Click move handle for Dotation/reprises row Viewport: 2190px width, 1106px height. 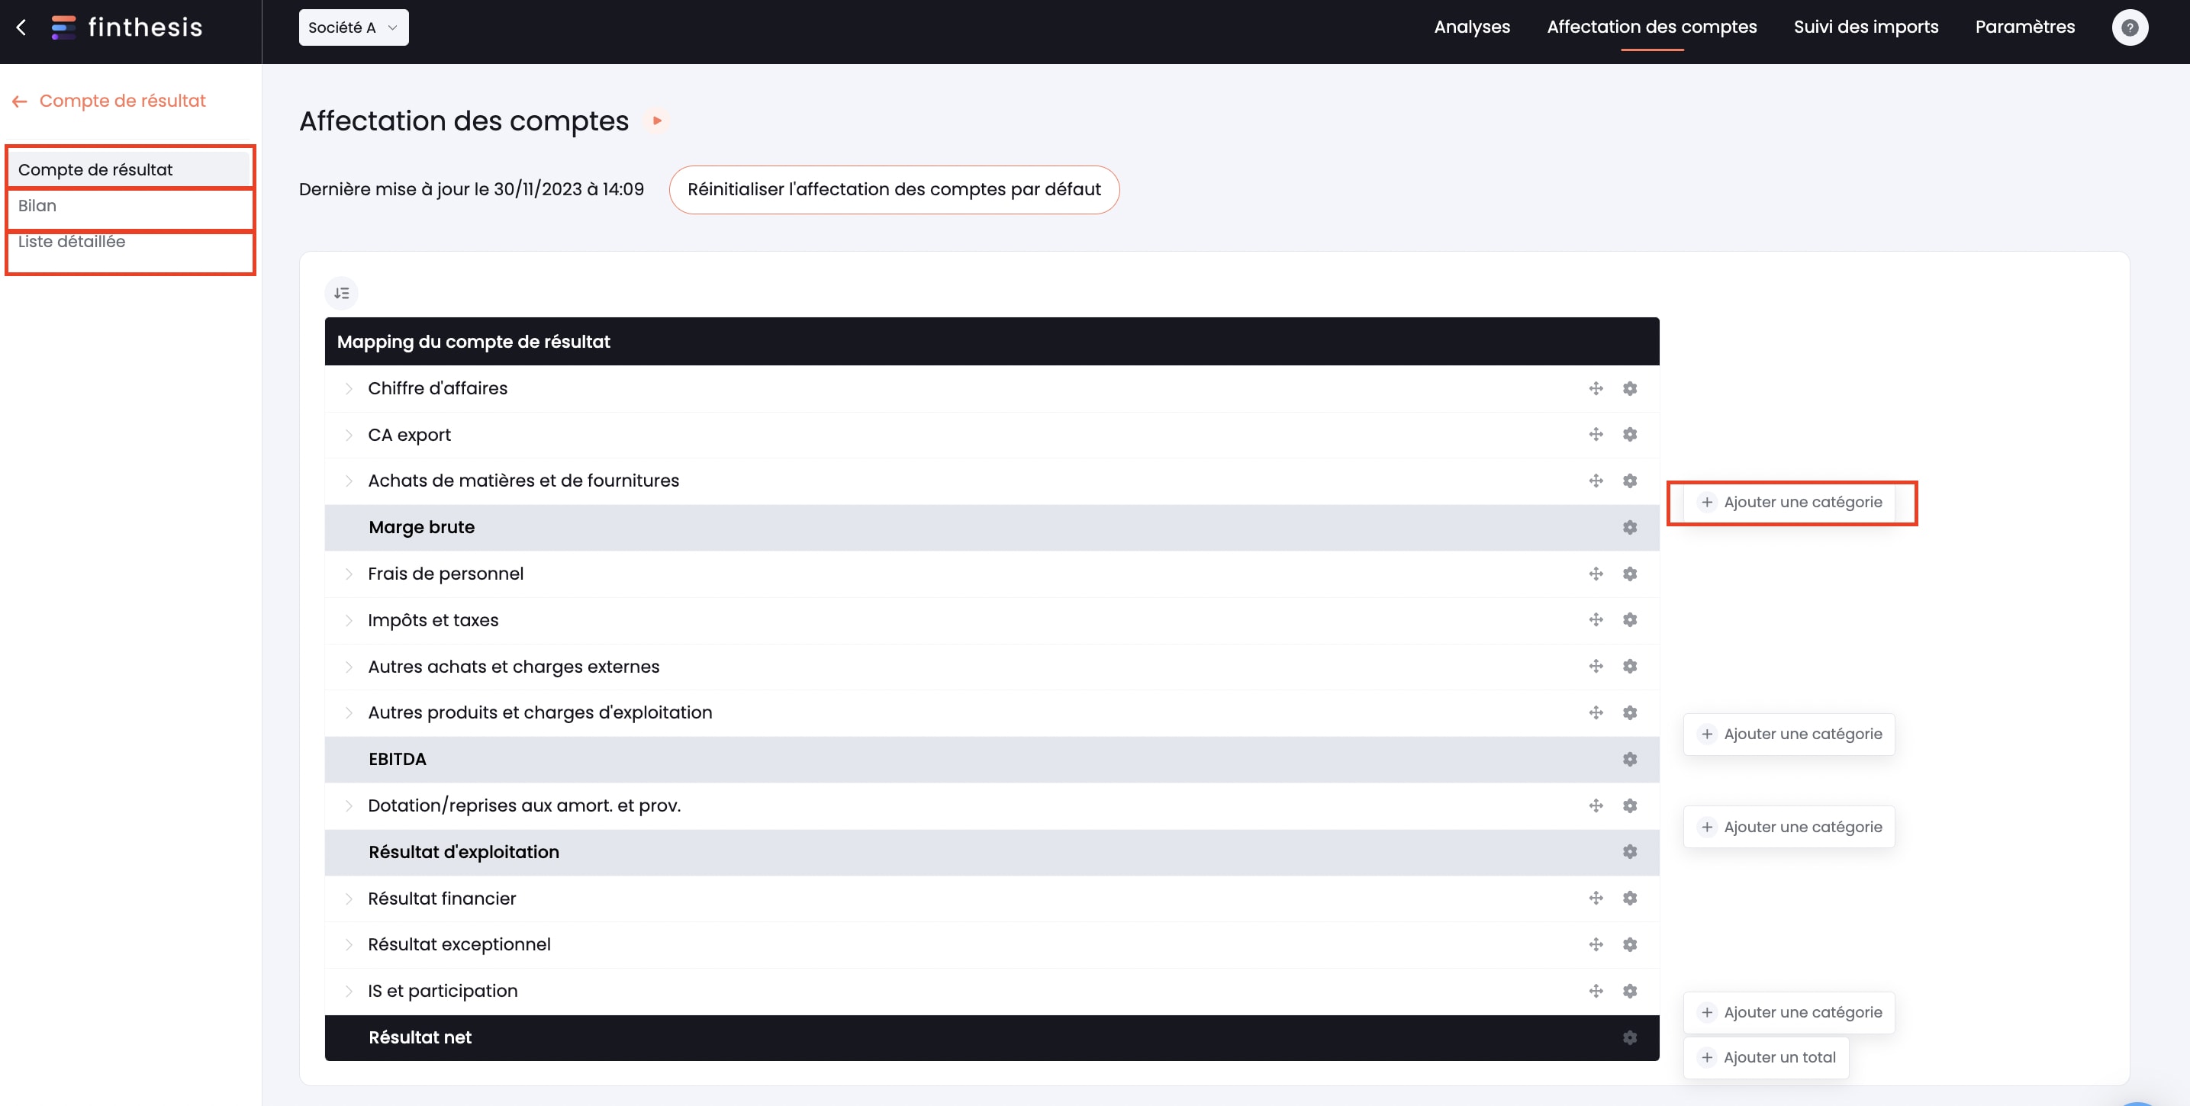pos(1596,805)
